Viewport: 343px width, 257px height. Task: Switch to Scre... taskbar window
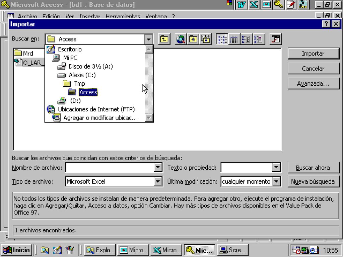pyautogui.click(x=233, y=250)
